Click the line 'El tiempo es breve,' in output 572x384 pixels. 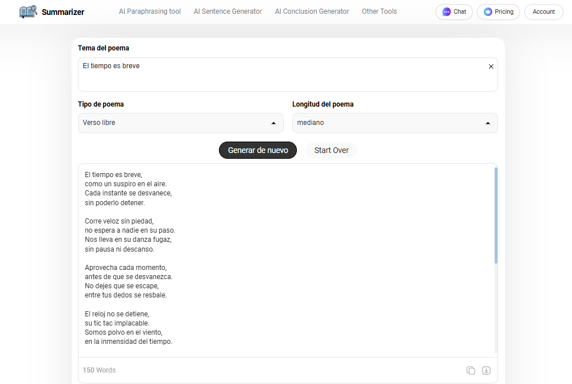[x=113, y=175]
